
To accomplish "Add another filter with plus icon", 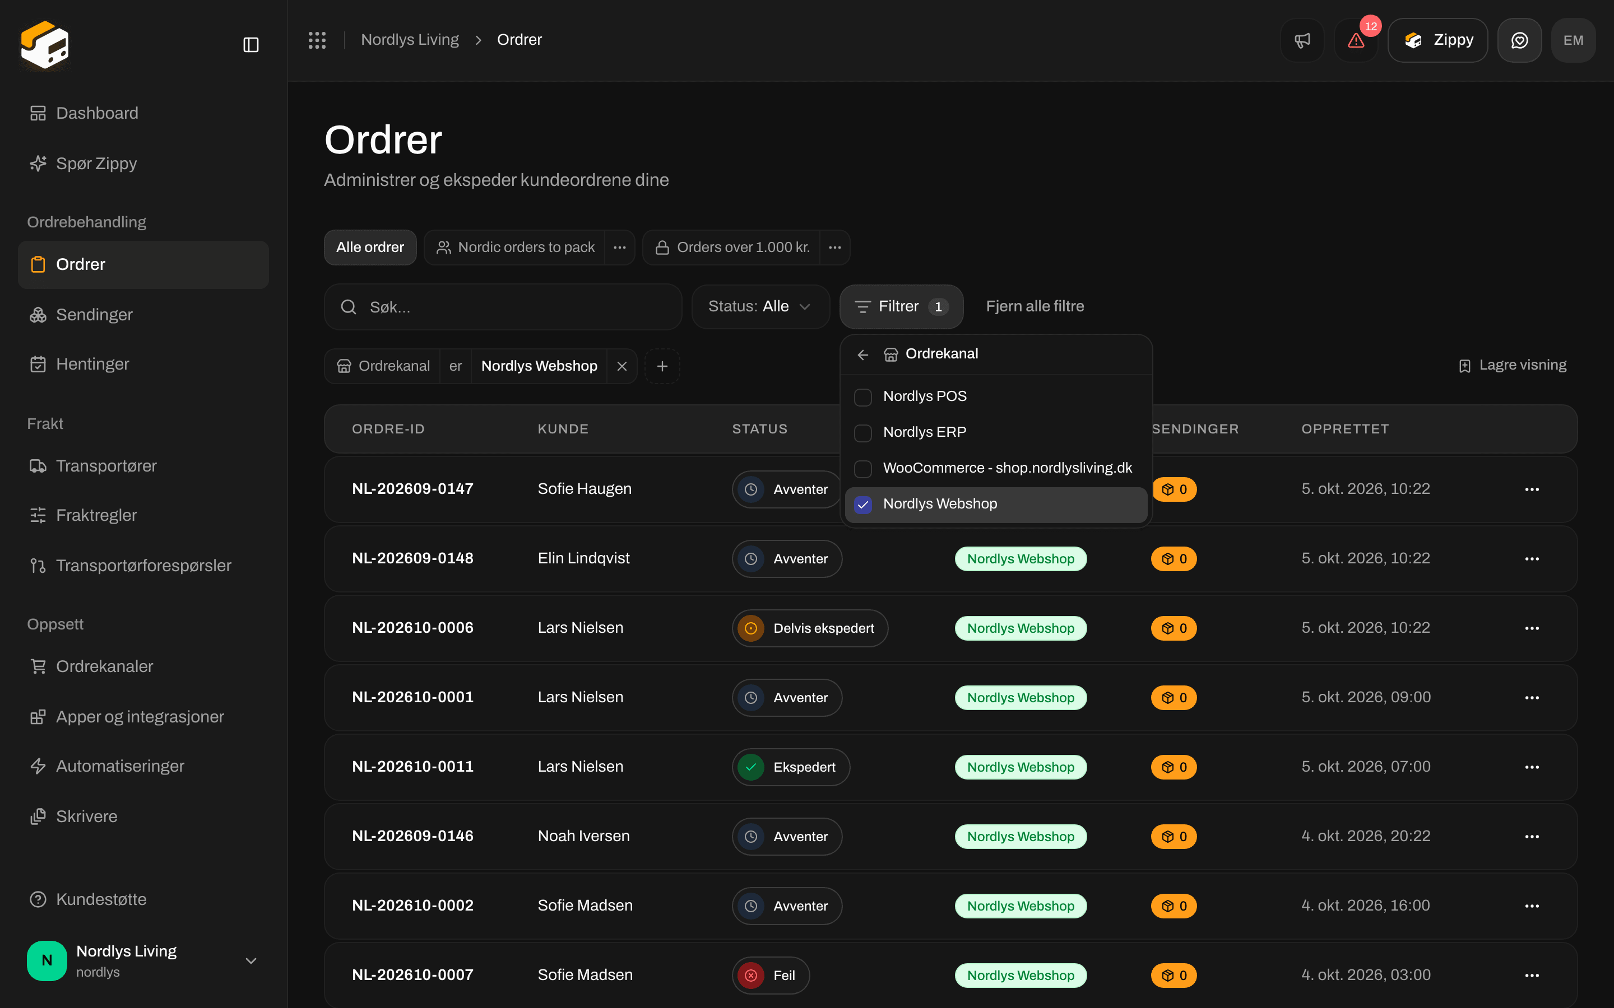I will tap(662, 366).
